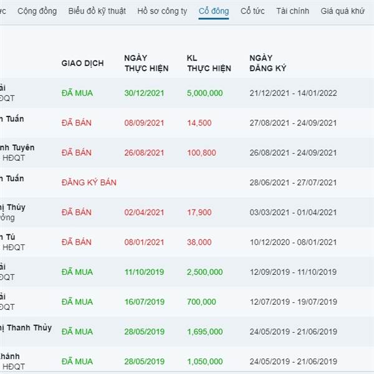Click the range 12/09/2019 - 11/10/2019
Viewport: 374px width, 374px height.
point(293,272)
